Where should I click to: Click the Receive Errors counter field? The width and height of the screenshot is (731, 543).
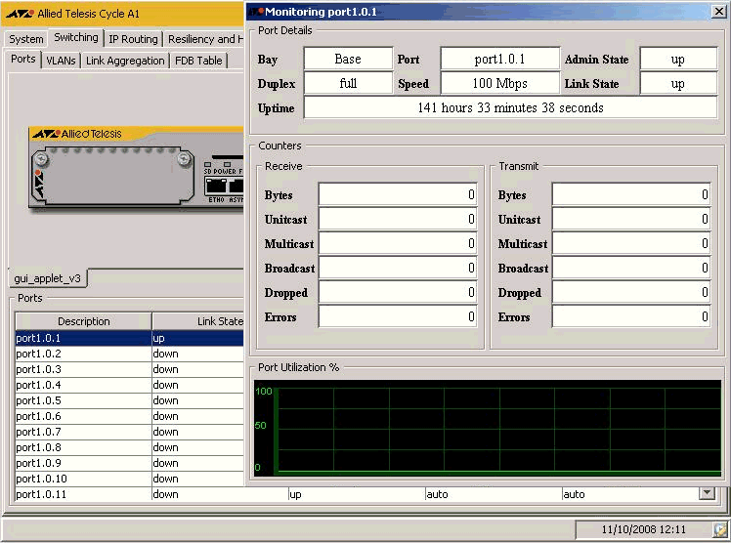click(398, 316)
